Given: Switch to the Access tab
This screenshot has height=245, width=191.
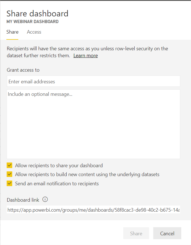Looking at the screenshot, I should (34, 32).
